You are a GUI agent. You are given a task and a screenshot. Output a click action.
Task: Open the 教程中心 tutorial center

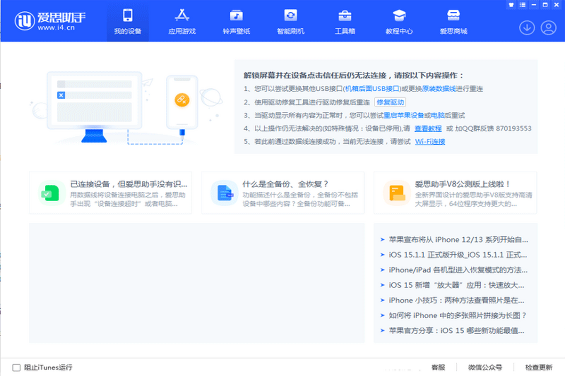point(399,22)
